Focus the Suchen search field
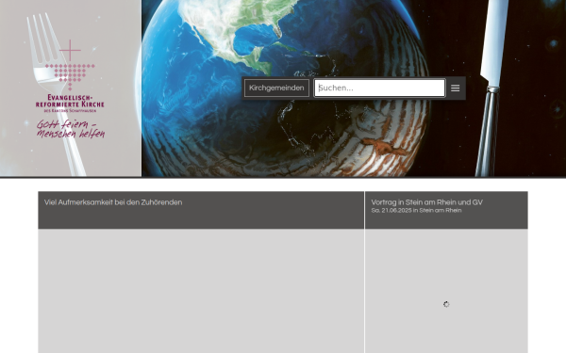 [379, 88]
